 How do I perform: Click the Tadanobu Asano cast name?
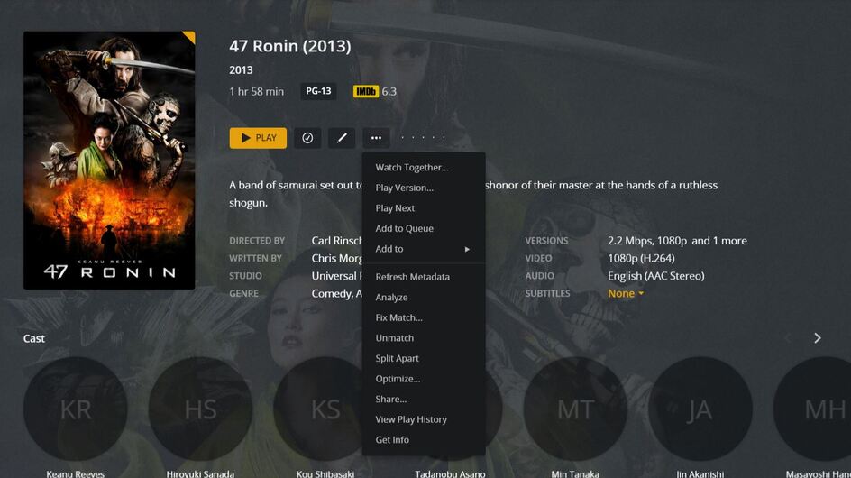(450, 473)
